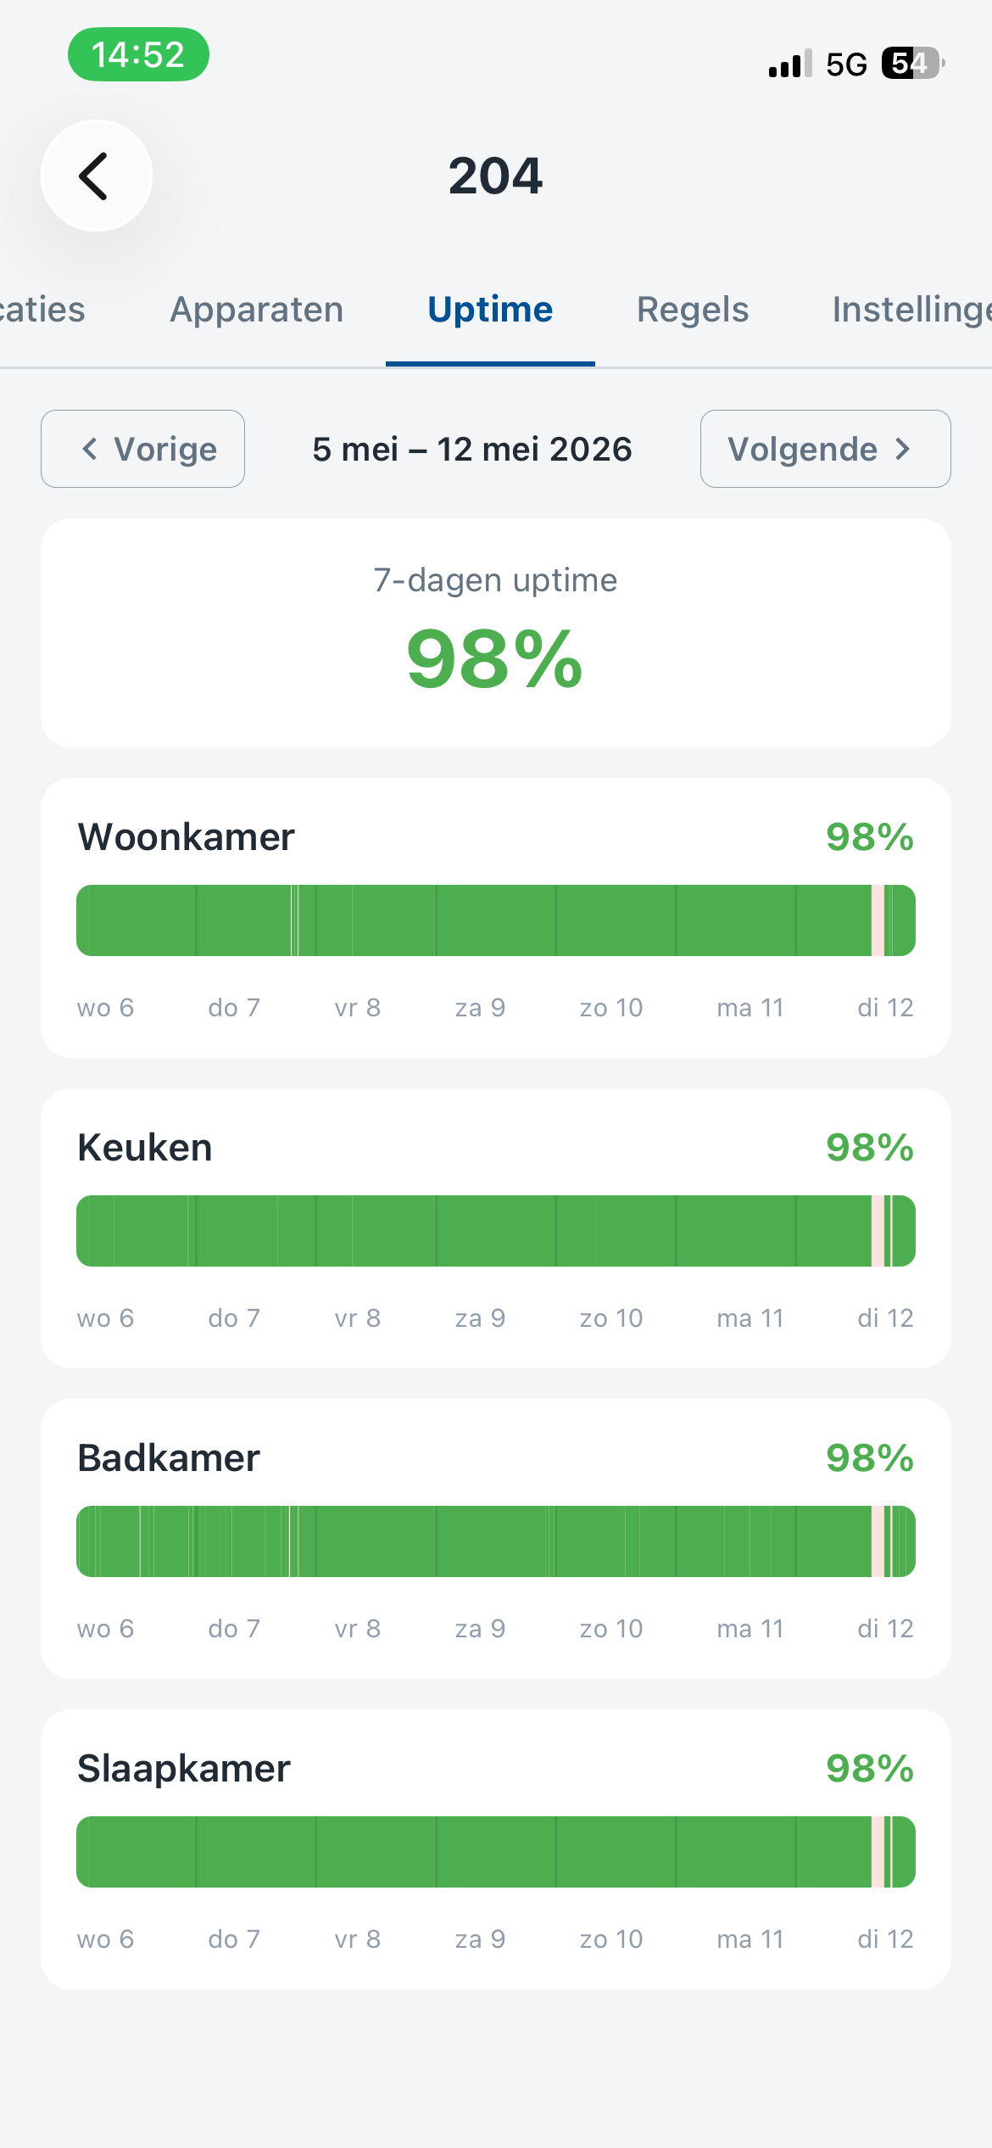Screen dimensions: 992x2148
Task: Open the Regels tab
Action: pos(693,310)
